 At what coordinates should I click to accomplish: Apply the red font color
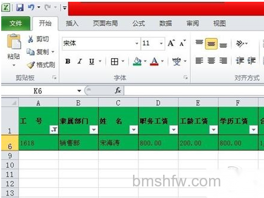pos(154,62)
